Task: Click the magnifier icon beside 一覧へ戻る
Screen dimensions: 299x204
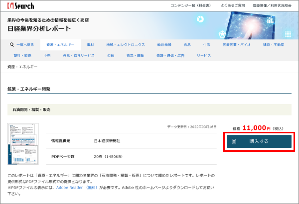Action: pos(12,45)
